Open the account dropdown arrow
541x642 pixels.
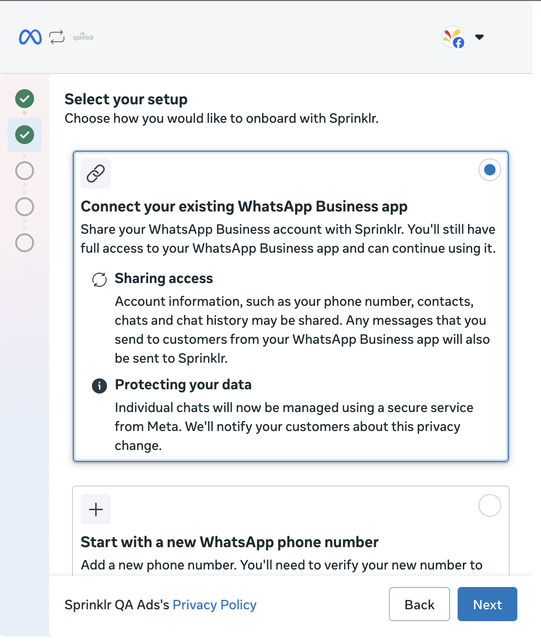(x=479, y=37)
